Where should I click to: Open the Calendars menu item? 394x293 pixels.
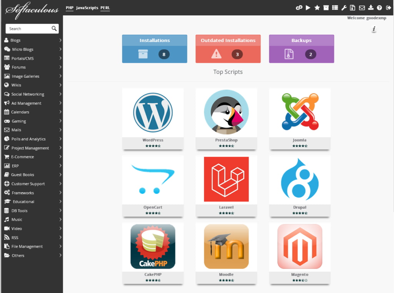coord(32,112)
